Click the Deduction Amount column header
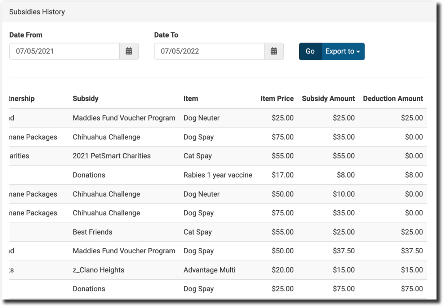This screenshot has height=306, width=443. [x=393, y=99]
